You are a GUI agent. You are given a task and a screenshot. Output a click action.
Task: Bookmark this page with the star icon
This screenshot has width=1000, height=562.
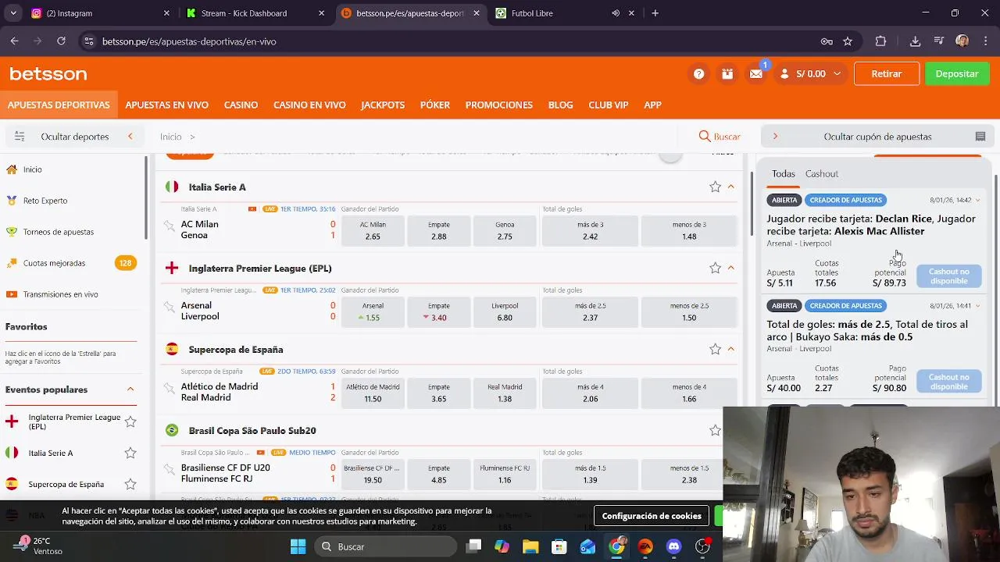[x=848, y=41]
